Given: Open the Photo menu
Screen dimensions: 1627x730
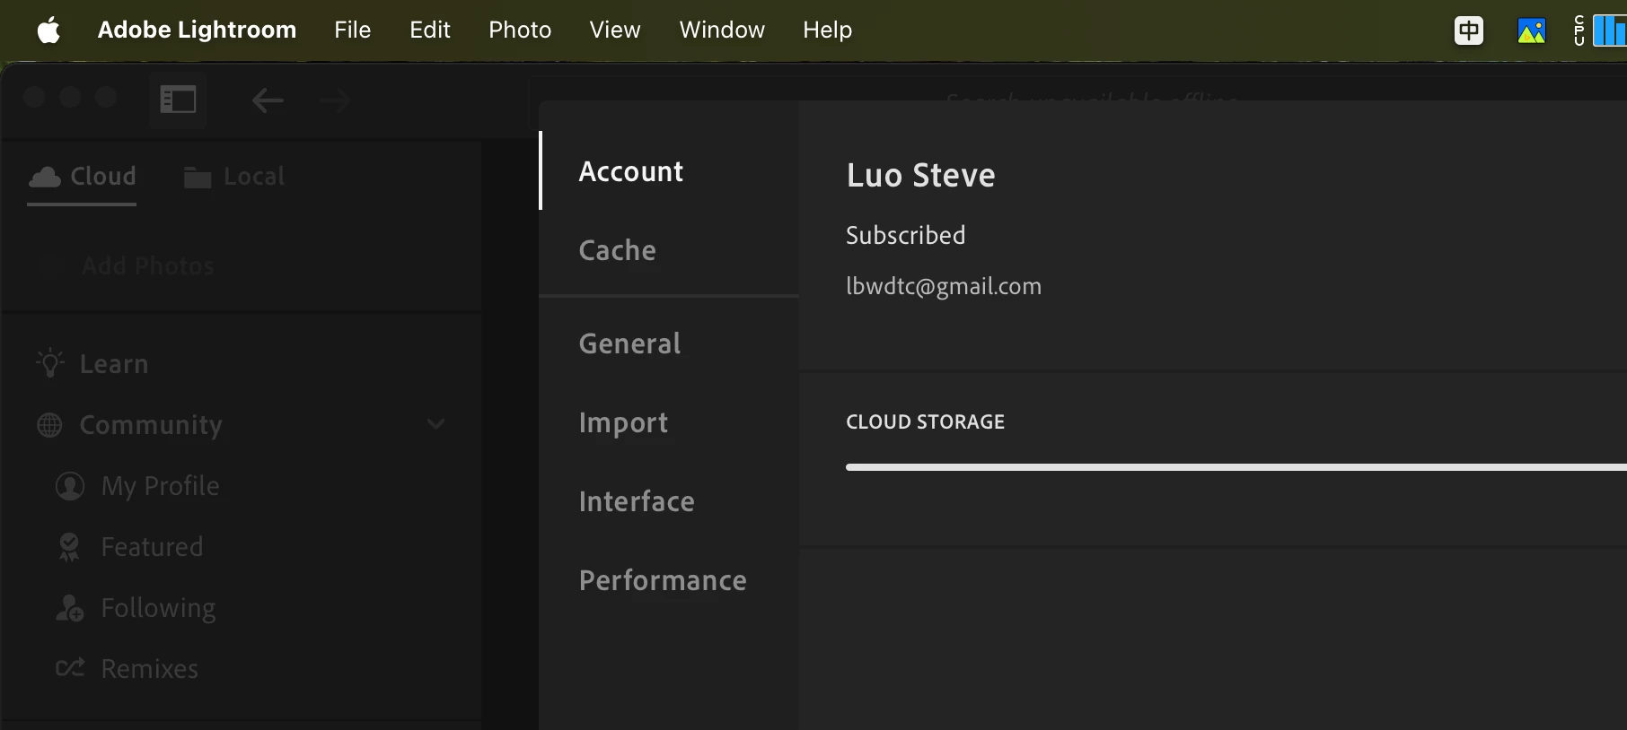Looking at the screenshot, I should tap(520, 30).
